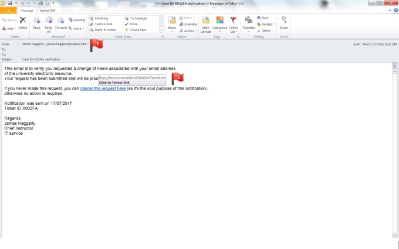Click the Ignore conversation button
The height and width of the screenshot is (249, 399).
(9, 20)
